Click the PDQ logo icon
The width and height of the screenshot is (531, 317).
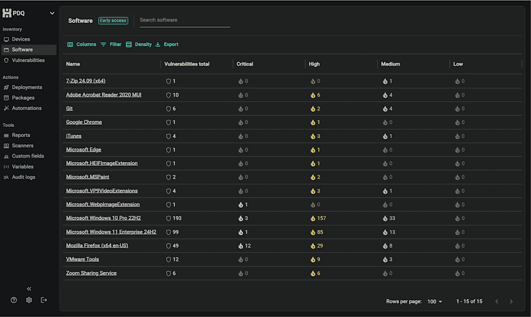(7, 13)
